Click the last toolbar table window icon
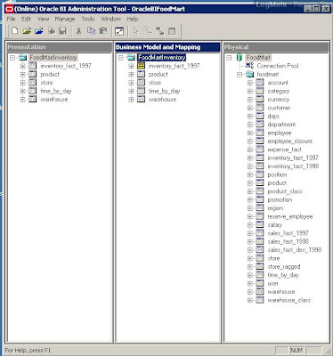This screenshot has width=333, height=356. coord(172,31)
